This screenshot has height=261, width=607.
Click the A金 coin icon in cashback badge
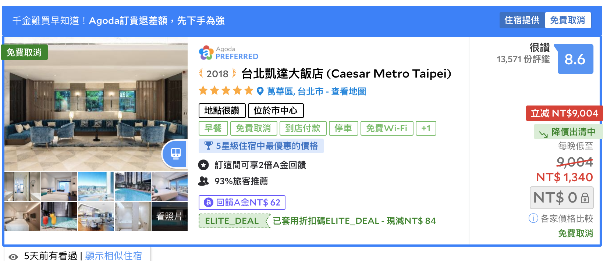click(209, 202)
